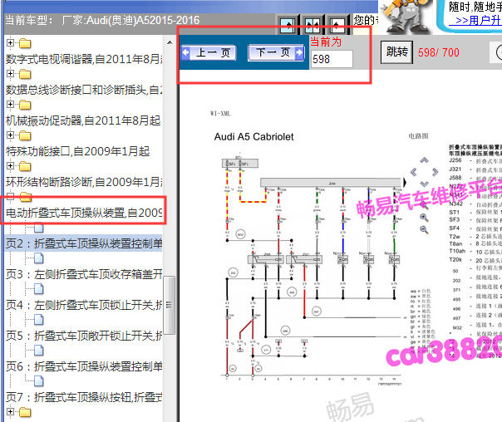502x422 pixels.
Task: Select 页6：折叠式车顶操纵装置控制单 tree item
Action: click(84, 366)
